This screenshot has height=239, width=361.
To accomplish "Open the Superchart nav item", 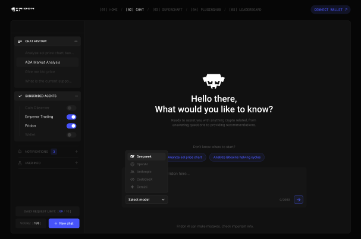I will click(x=167, y=10).
